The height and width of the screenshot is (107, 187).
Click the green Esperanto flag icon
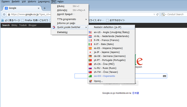click(90, 76)
